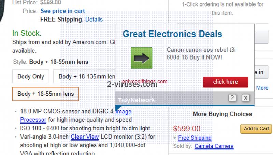Expand the "More" link on the right side
Screen dimensions: 273x155
tap(262, 88)
